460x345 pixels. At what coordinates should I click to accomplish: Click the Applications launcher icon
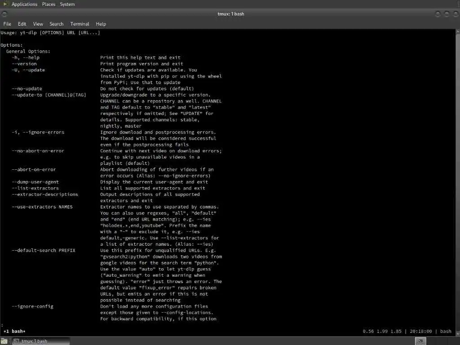tap(4, 4)
